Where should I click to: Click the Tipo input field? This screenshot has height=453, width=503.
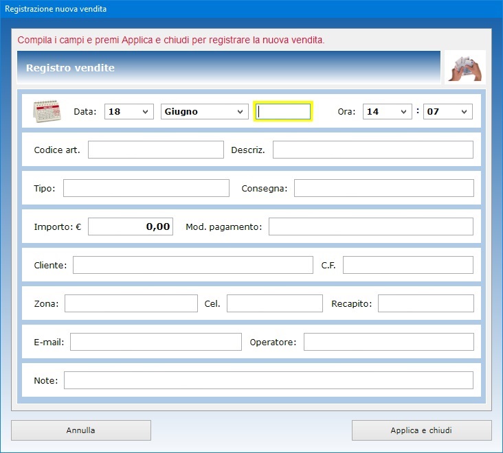click(x=146, y=188)
